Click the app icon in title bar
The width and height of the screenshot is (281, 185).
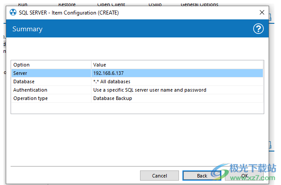click(13, 12)
